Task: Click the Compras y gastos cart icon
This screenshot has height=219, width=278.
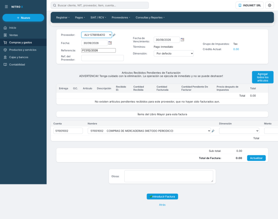Action: (5, 43)
